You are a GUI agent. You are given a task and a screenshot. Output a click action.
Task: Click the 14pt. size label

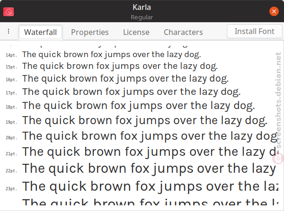11,55
